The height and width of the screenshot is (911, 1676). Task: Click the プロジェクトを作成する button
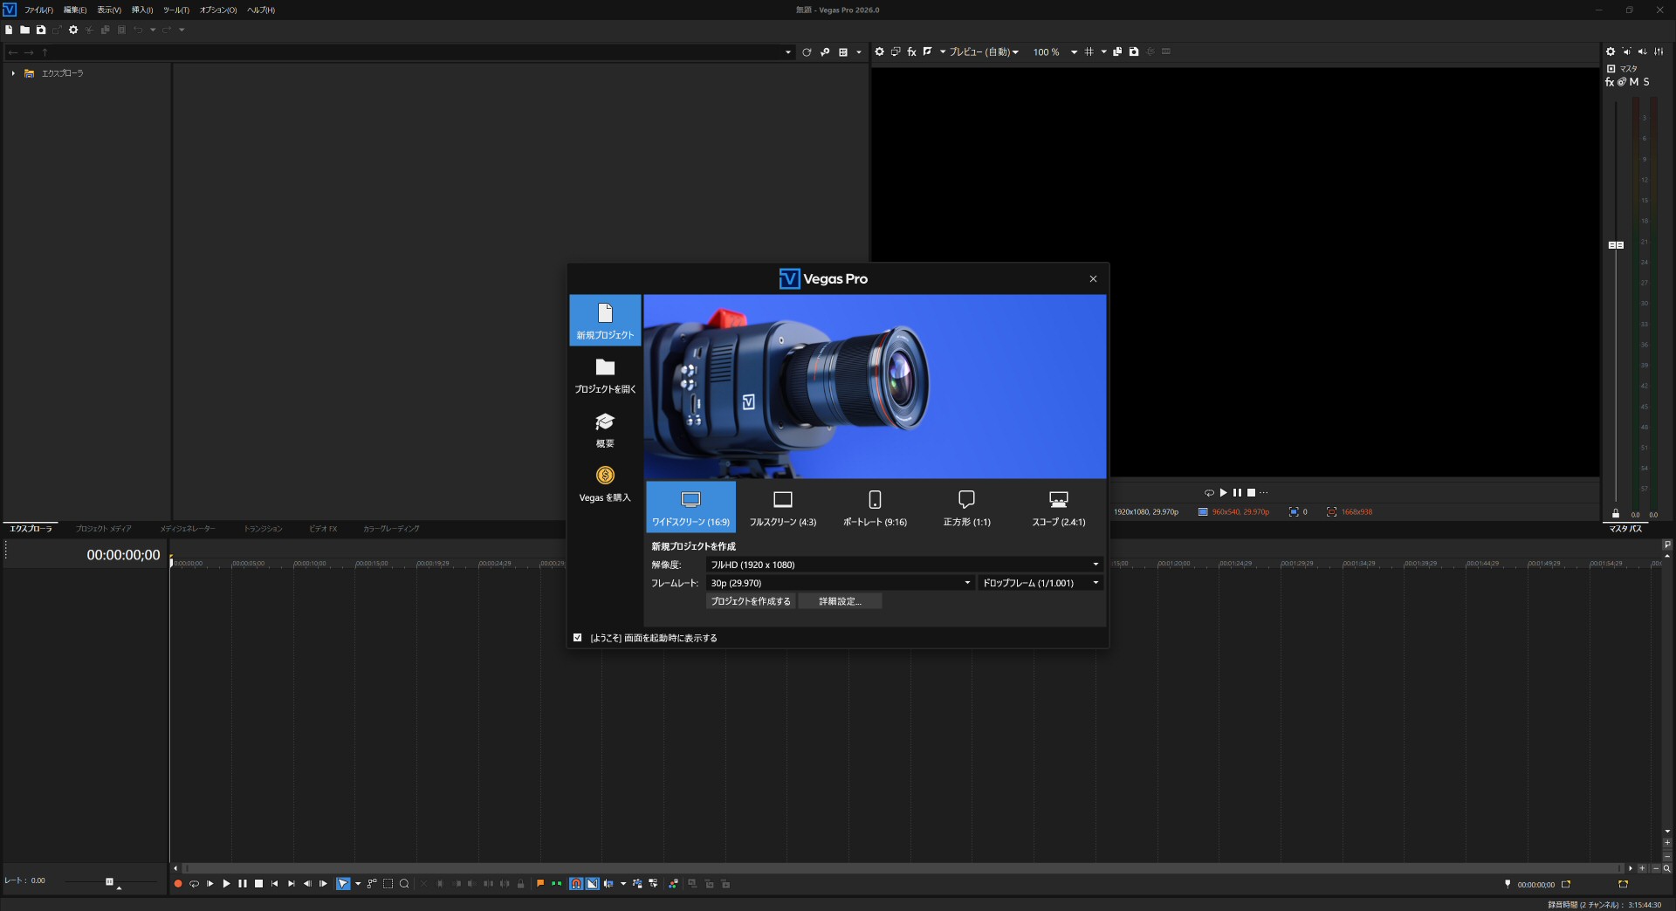click(751, 601)
